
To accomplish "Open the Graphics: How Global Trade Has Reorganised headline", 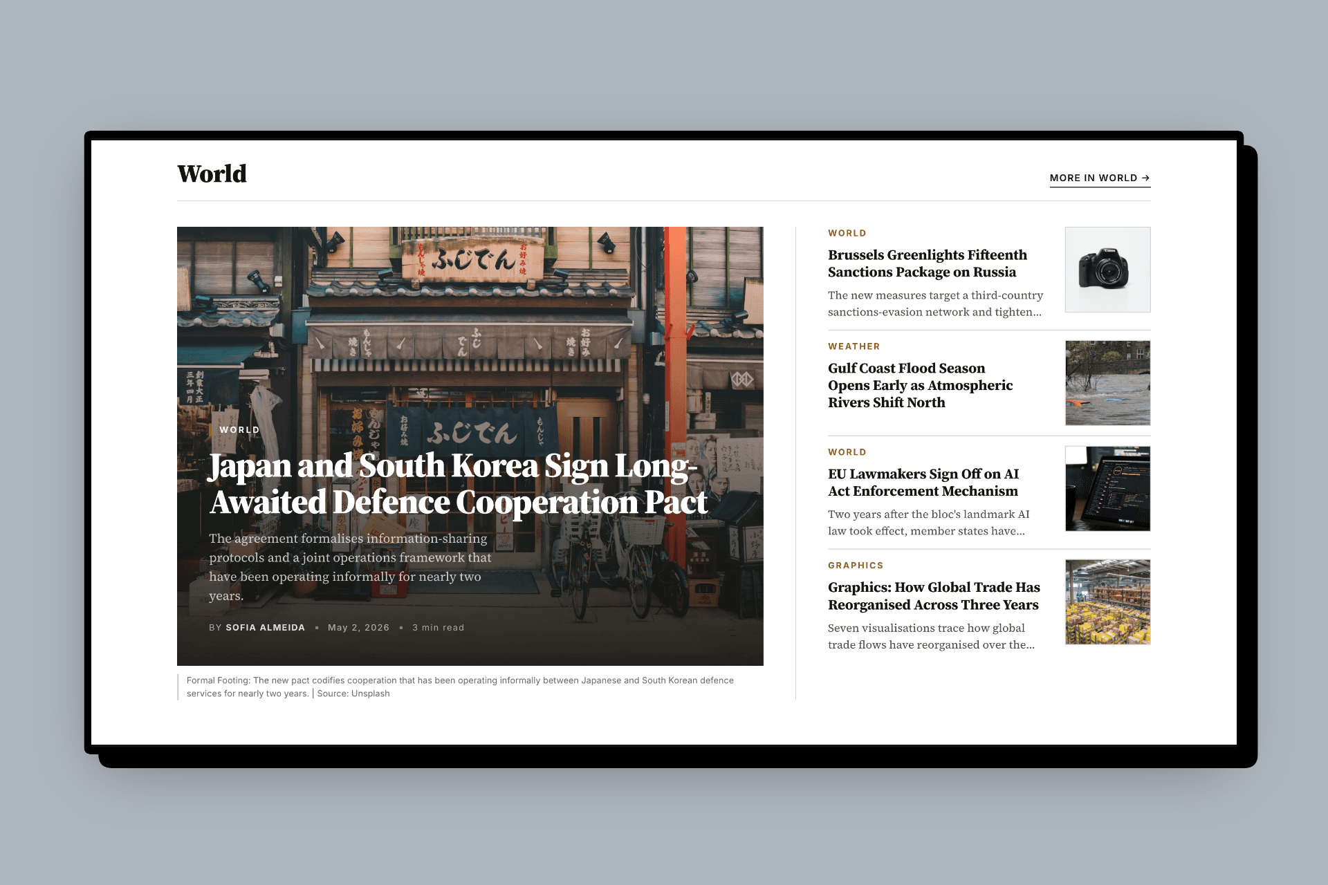I will pos(934,596).
